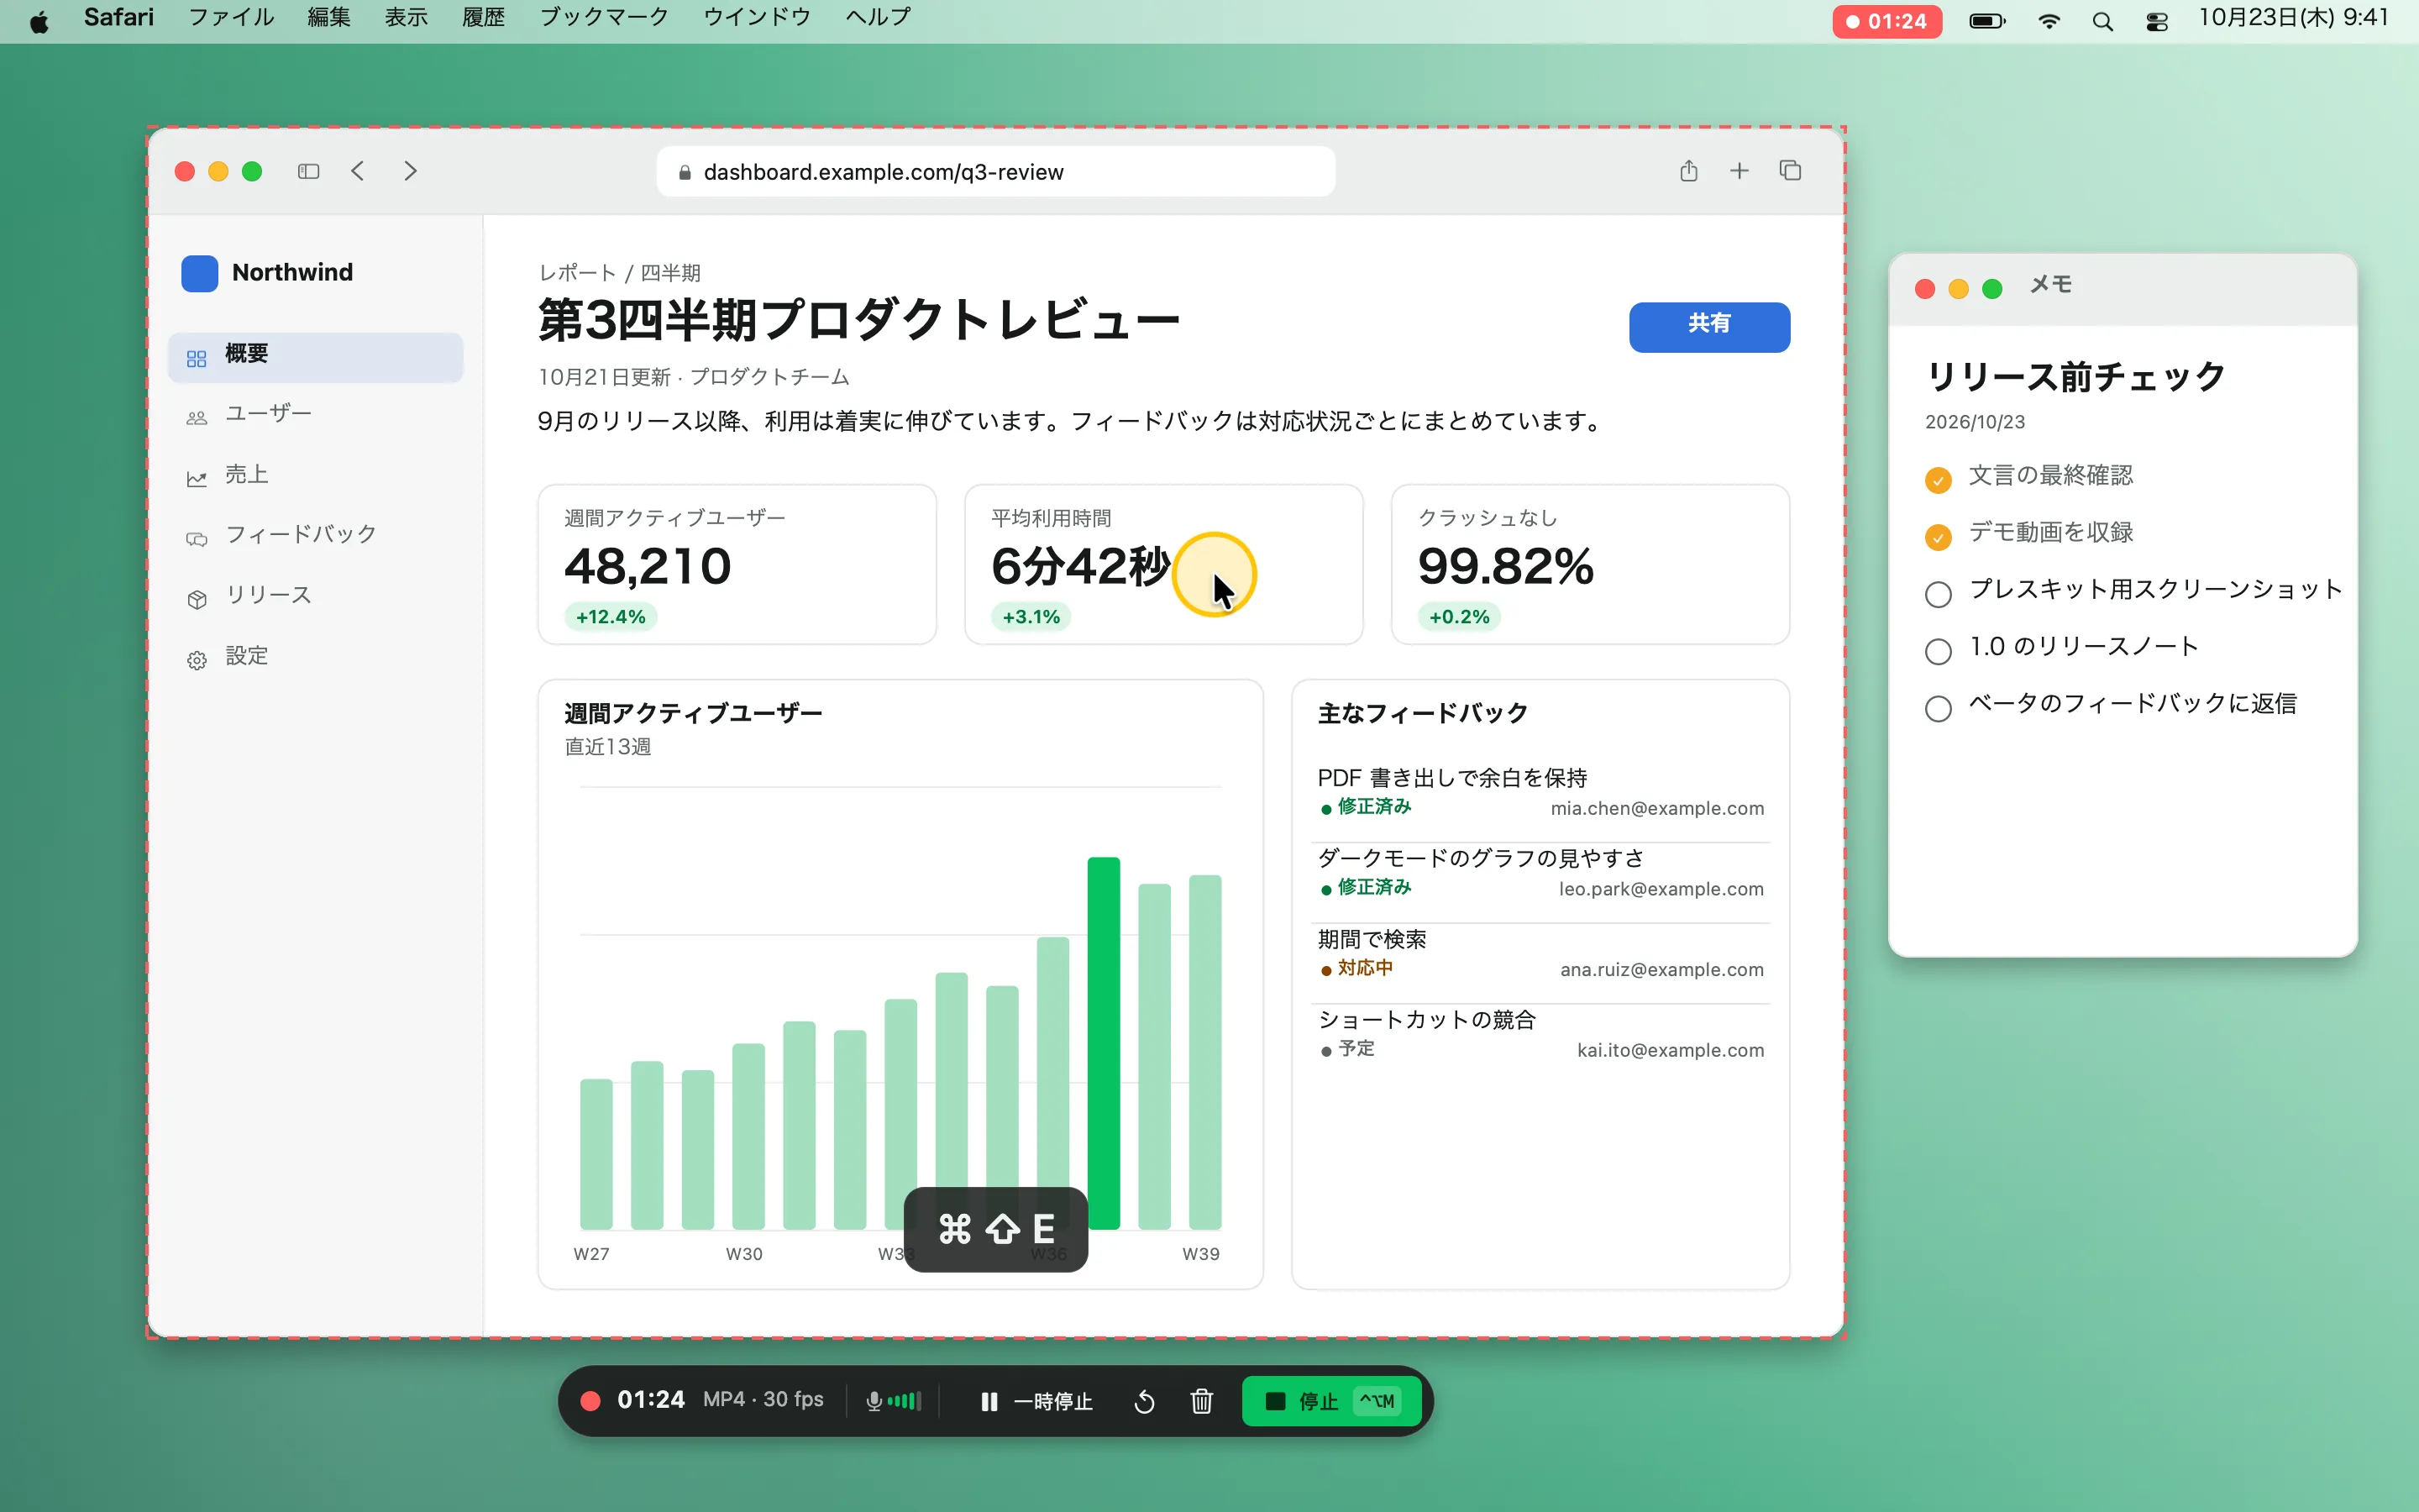
Task: Click the 共有 button
Action: tap(1709, 327)
